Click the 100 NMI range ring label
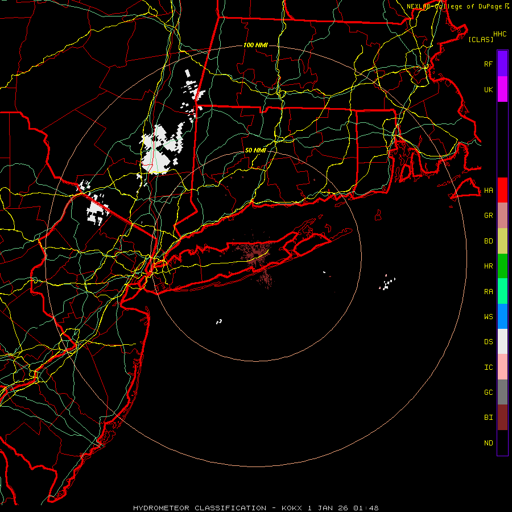Screen dimensions: 512x512 tap(255, 45)
